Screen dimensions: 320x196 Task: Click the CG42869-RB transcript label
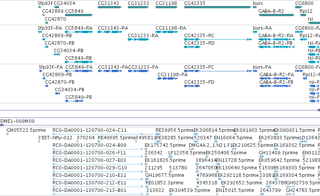pos(57,35)
